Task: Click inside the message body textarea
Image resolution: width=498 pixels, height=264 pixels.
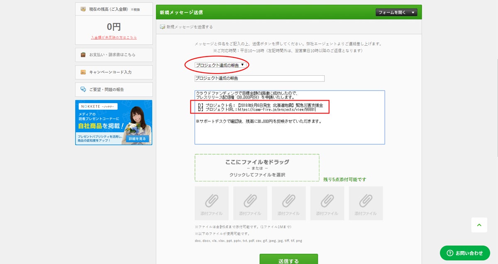Action: pyautogui.click(x=290, y=116)
